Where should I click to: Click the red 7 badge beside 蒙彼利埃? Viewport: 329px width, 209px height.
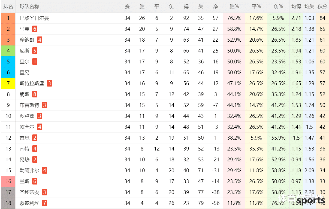coord(44,203)
